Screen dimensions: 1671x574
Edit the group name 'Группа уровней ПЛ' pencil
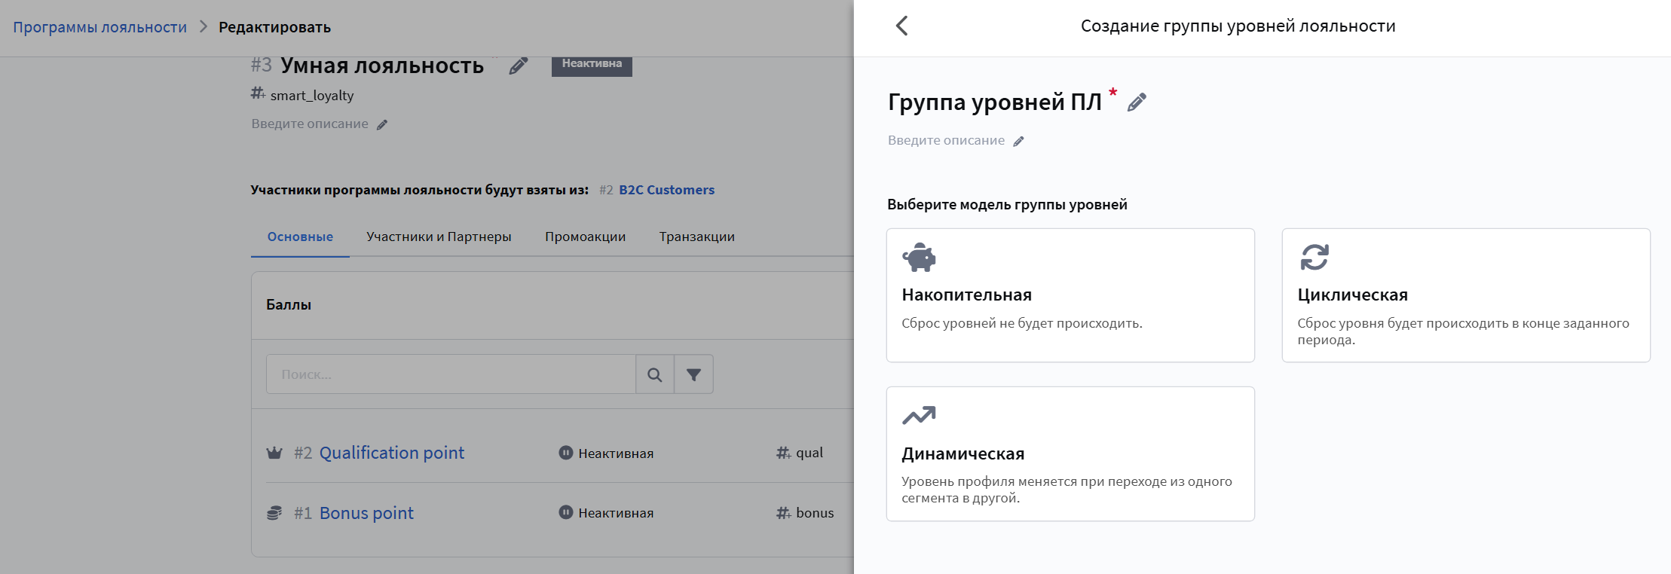click(1137, 102)
